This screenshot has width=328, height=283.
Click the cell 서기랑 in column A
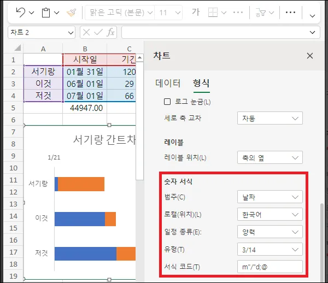click(x=43, y=72)
